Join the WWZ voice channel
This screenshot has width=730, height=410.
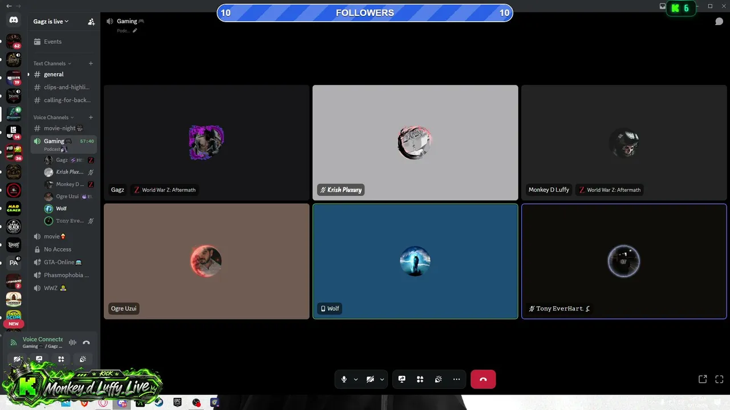63,288
